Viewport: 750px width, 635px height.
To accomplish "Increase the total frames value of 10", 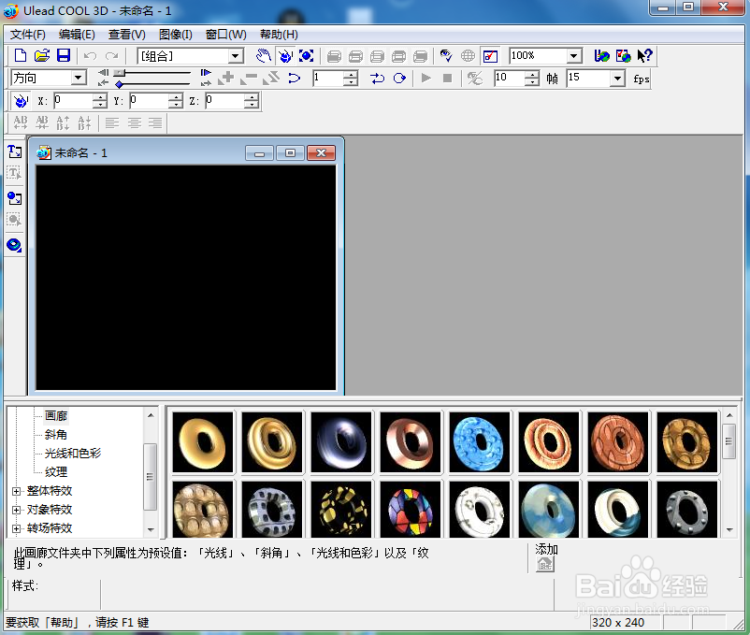I will click(532, 74).
